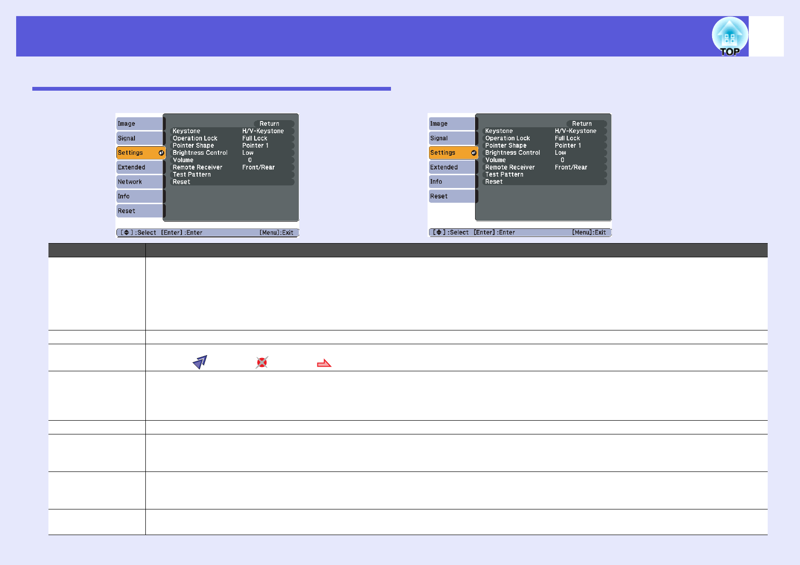Viewport: 800px width, 565px height.
Task: Click Return in the left Settings menu
Action: point(274,123)
